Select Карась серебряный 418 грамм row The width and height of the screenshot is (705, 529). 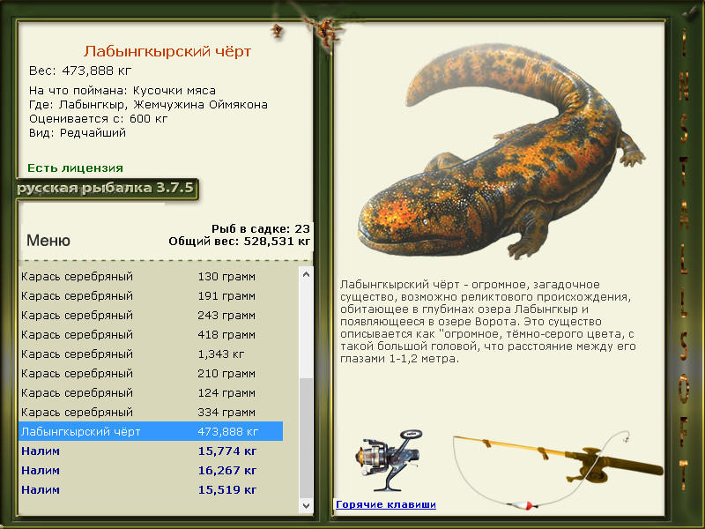click(x=151, y=334)
